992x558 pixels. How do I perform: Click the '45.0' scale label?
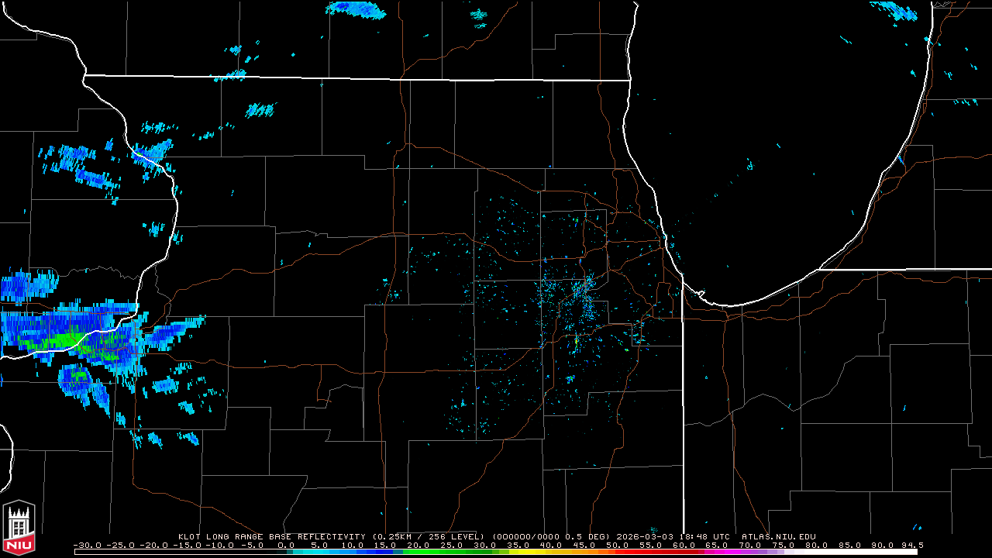(585, 545)
